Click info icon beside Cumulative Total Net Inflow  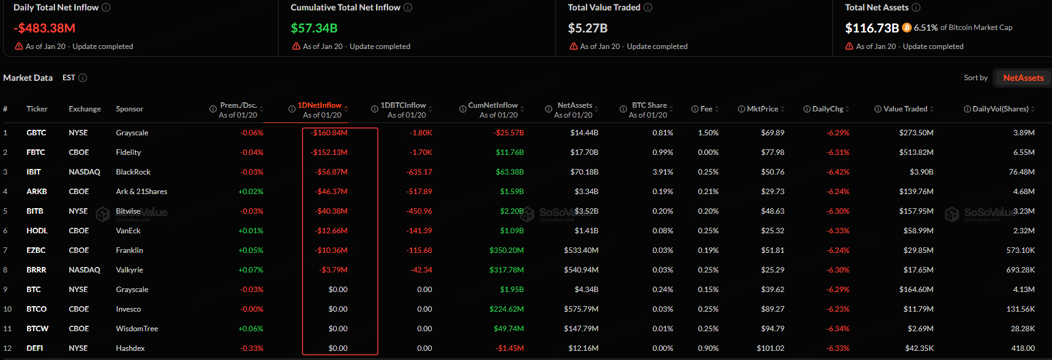[408, 7]
